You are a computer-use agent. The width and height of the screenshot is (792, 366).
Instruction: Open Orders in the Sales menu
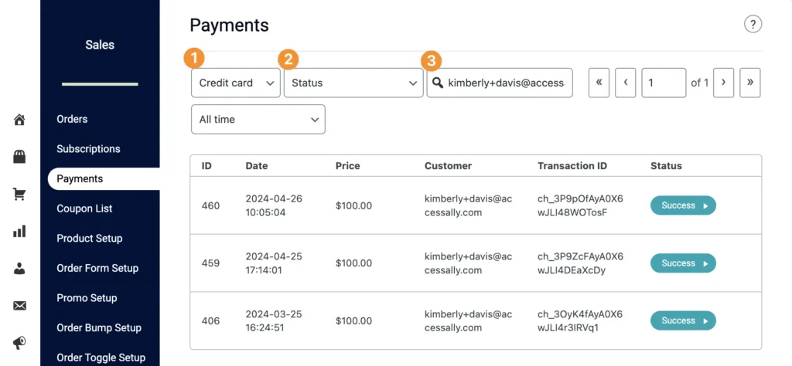click(x=72, y=119)
